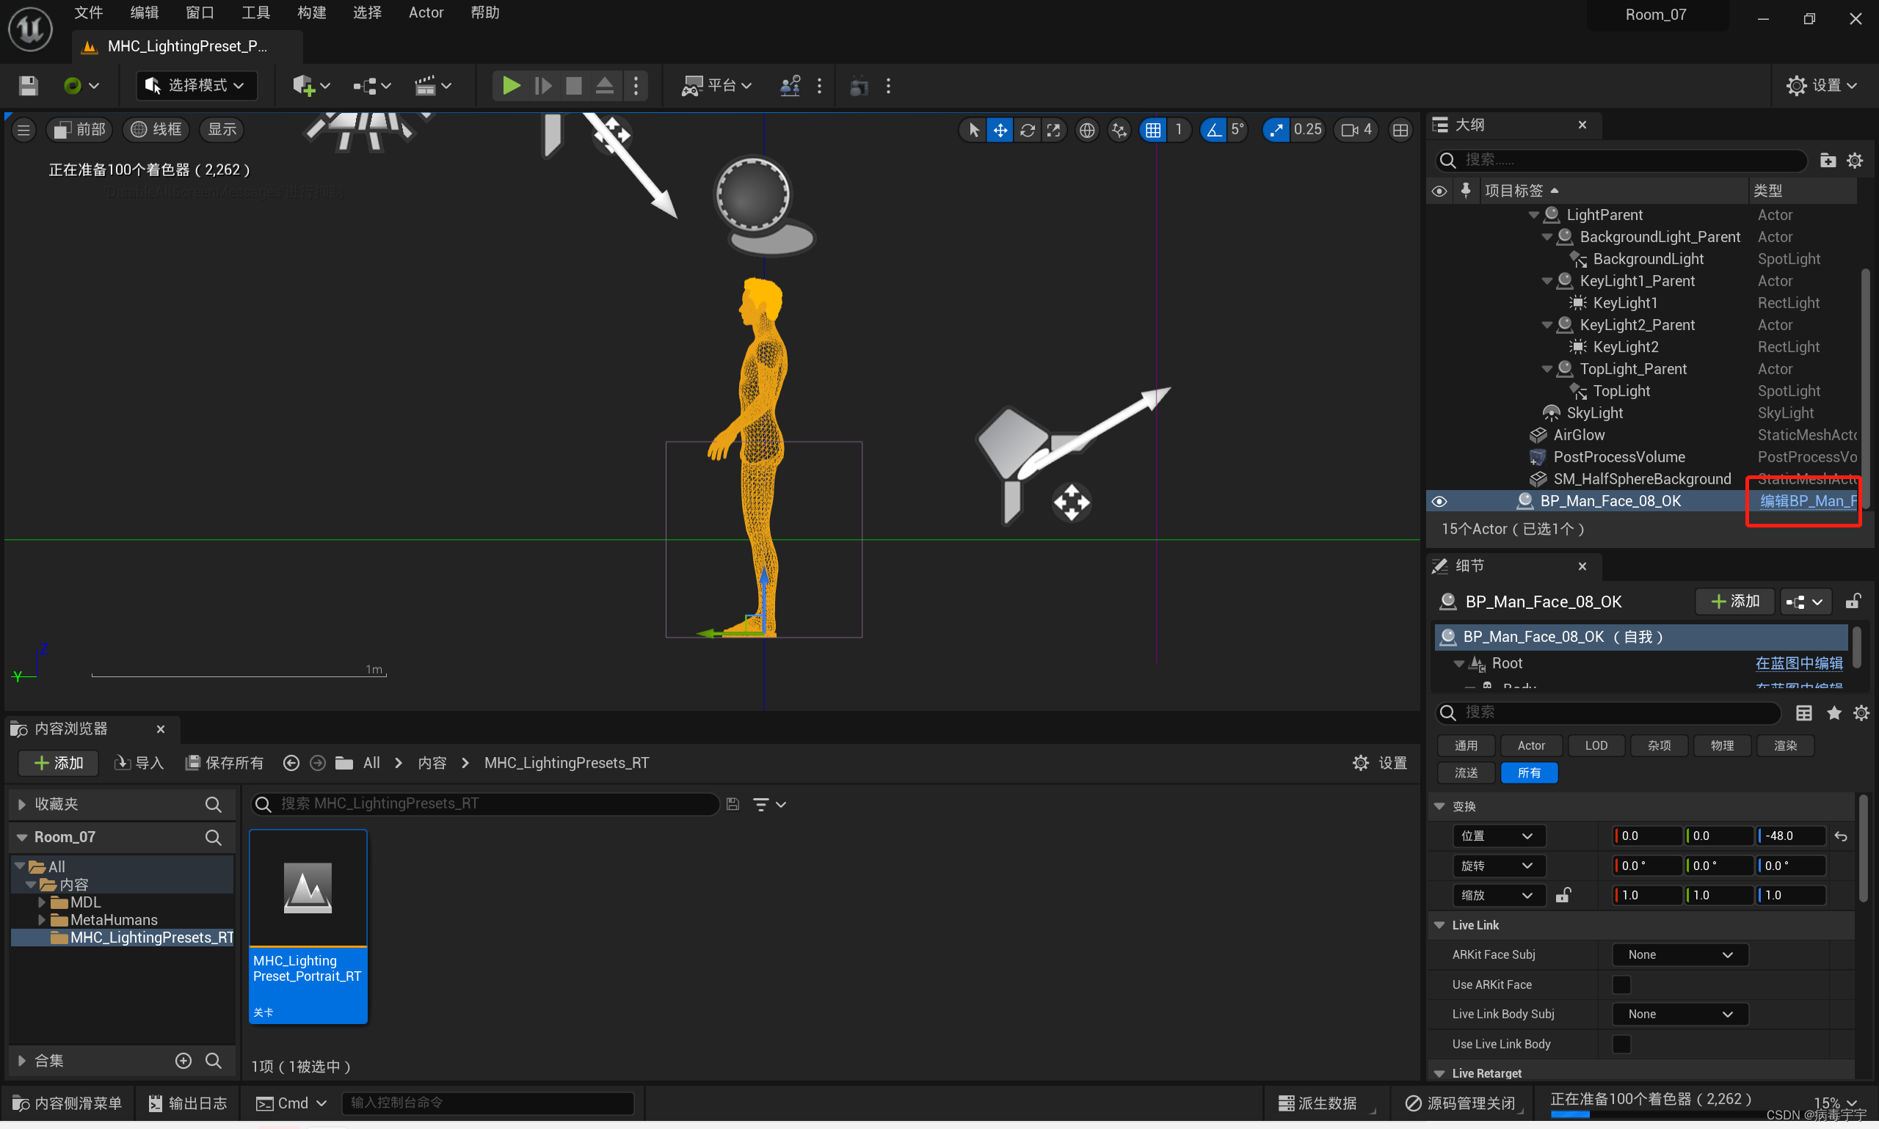Toggle grid snapping in viewport toolbar
Viewport: 1879px width, 1129px height.
[1153, 130]
